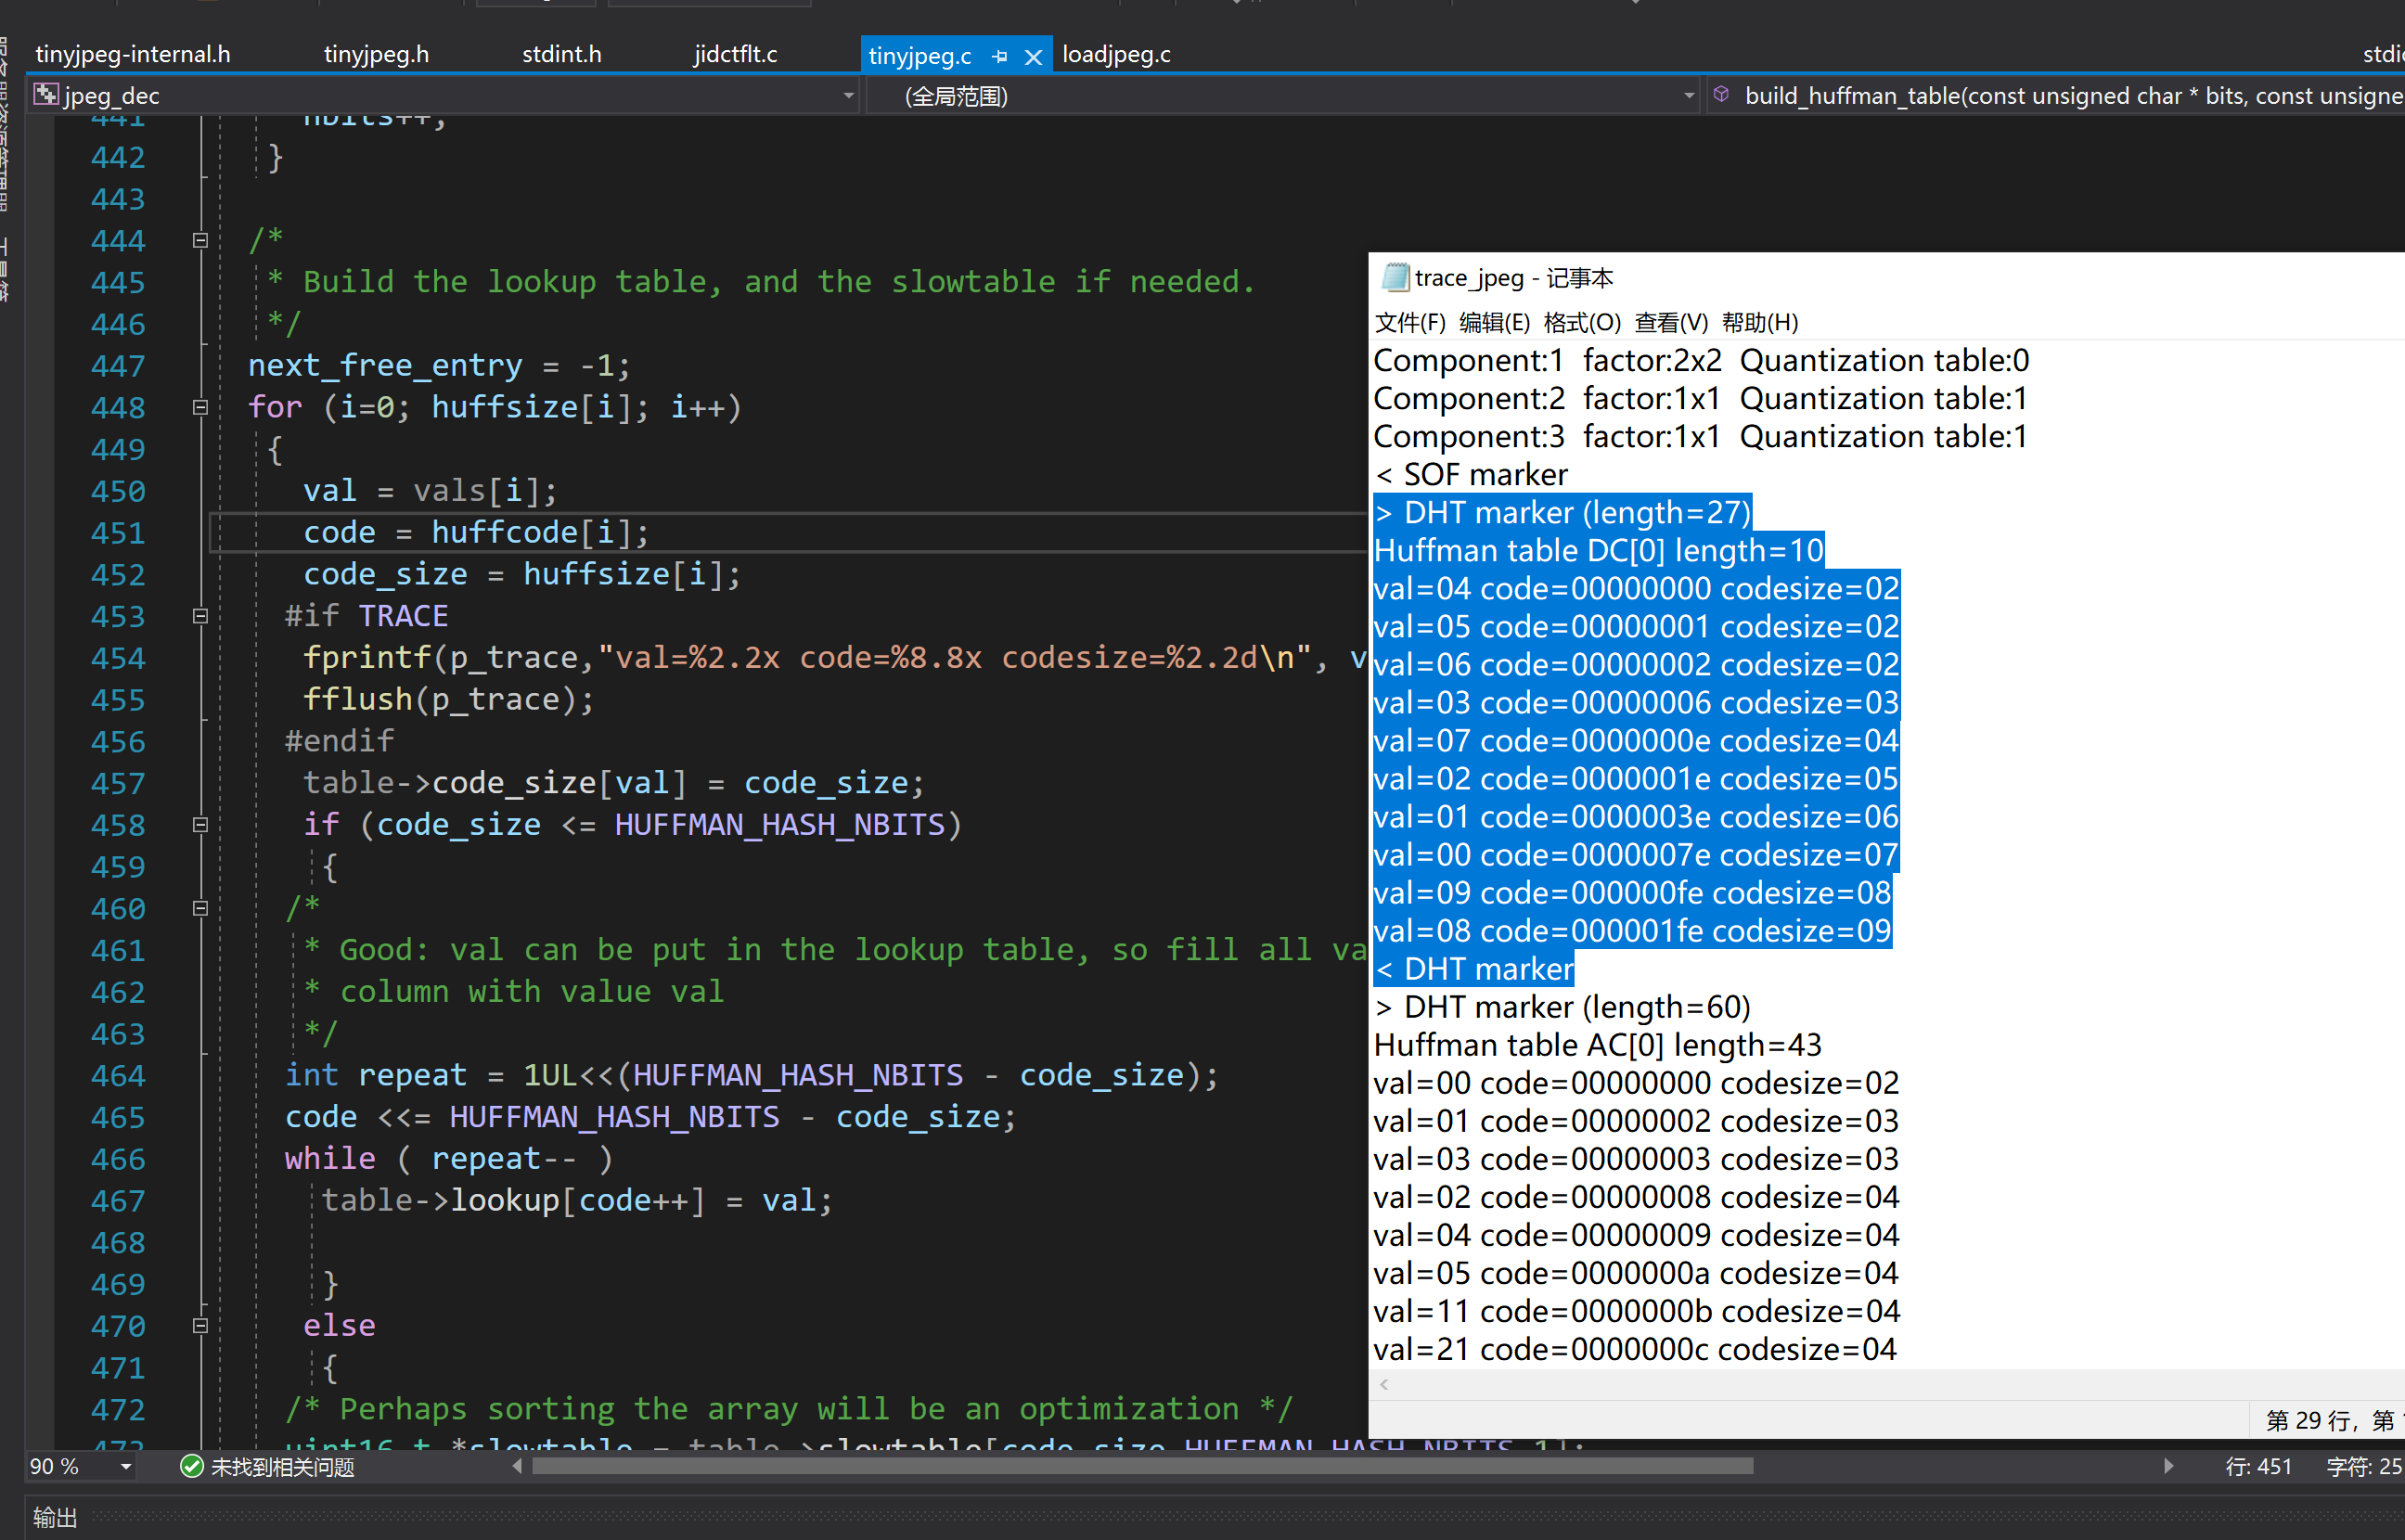The height and width of the screenshot is (1540, 2405).
Task: Click the green no-issues checkmark icon
Action: coord(191,1466)
